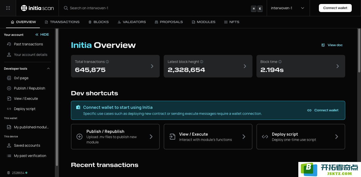This screenshot has height=177, width=361.
Task: Click the Past transactions history icon
Action: coord(9,44)
